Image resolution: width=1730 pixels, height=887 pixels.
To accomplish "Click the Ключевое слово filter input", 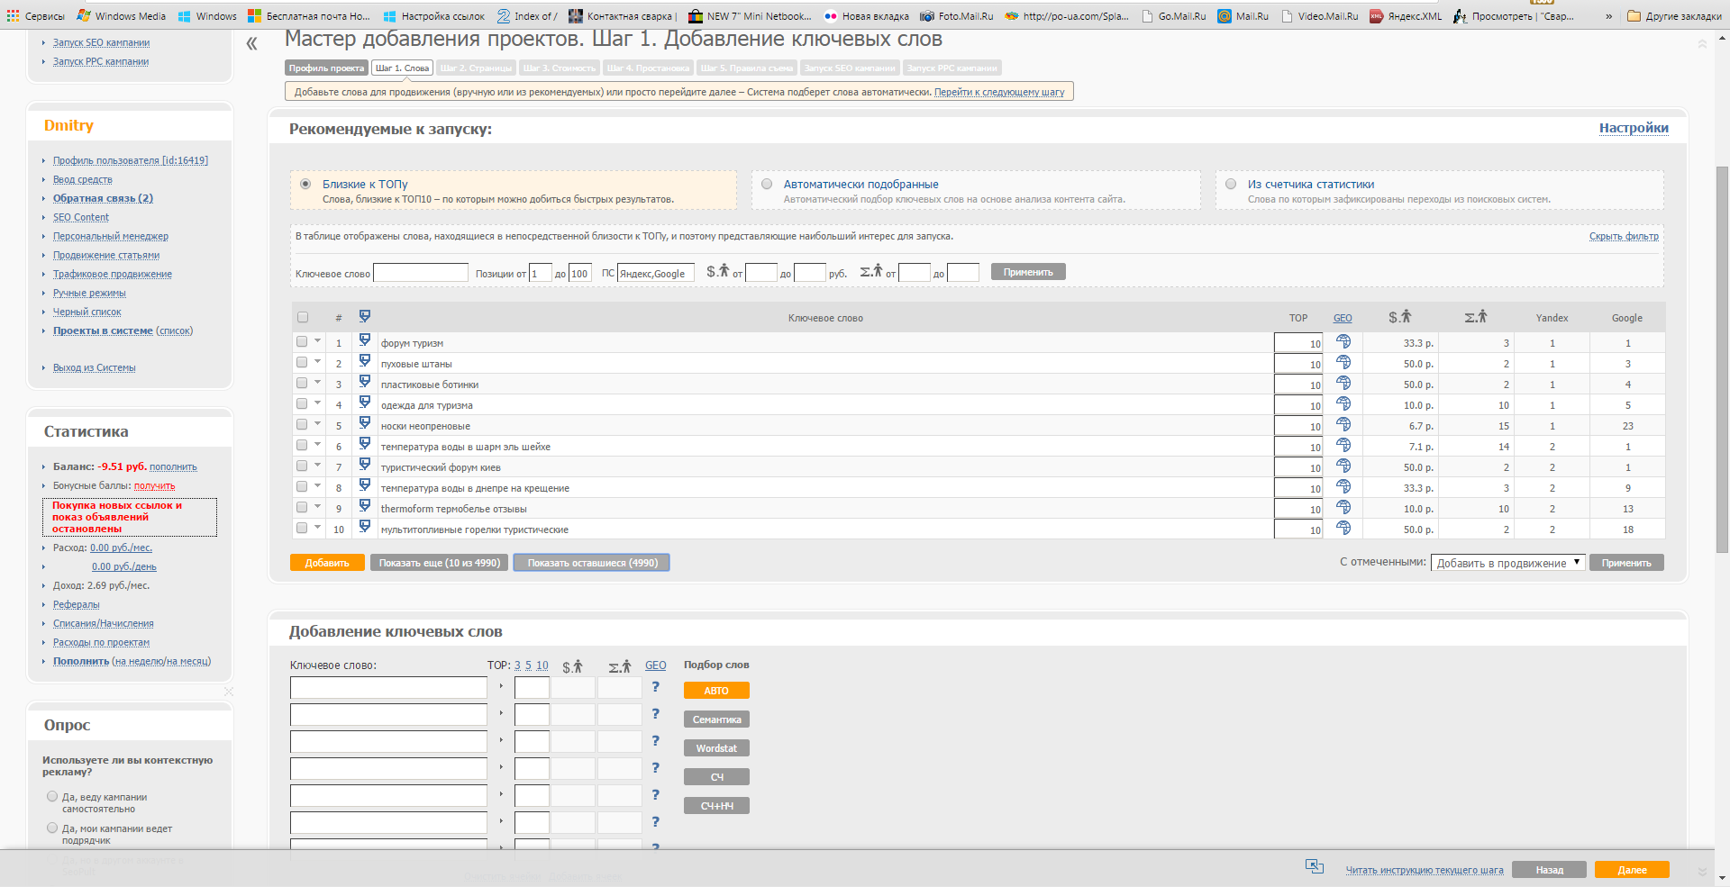I will click(421, 273).
